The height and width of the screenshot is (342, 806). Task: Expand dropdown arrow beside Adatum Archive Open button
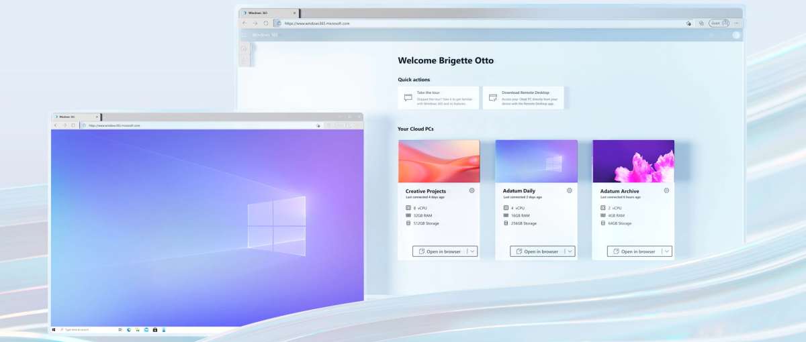pyautogui.click(x=668, y=251)
